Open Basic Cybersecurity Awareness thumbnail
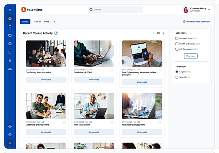This screenshot has width=219, height=153. click(142, 54)
